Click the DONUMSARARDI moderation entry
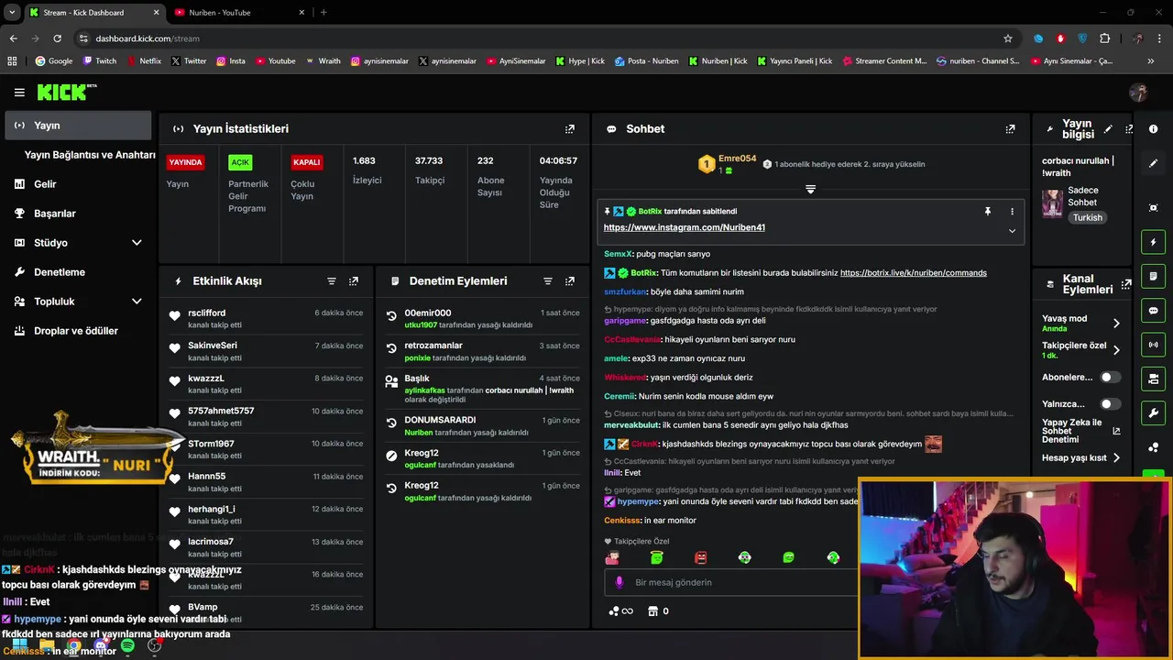Image resolution: width=1173 pixels, height=660 pixels. click(x=483, y=426)
